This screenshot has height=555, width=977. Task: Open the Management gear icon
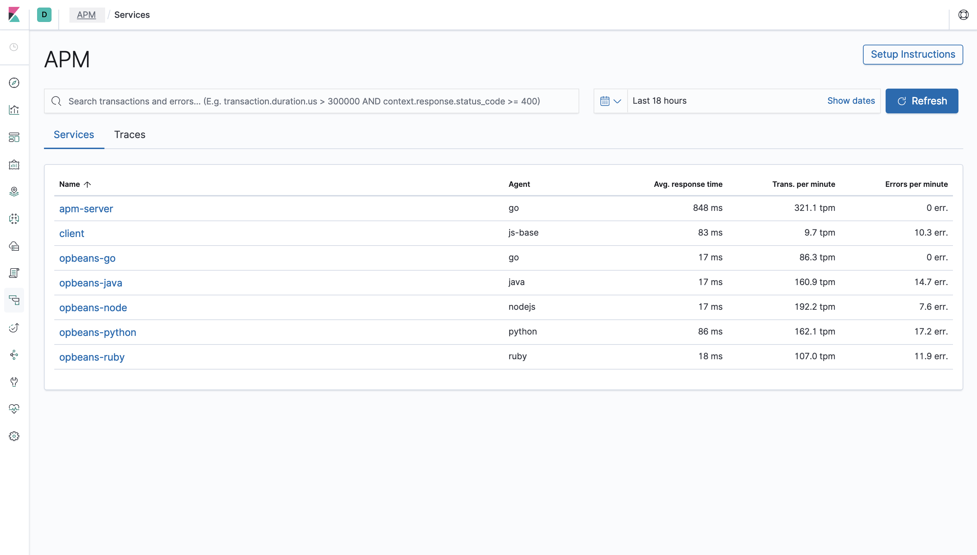14,436
